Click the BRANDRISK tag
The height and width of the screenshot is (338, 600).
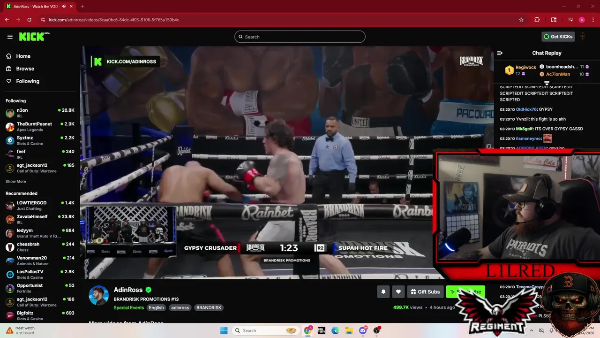click(x=209, y=308)
